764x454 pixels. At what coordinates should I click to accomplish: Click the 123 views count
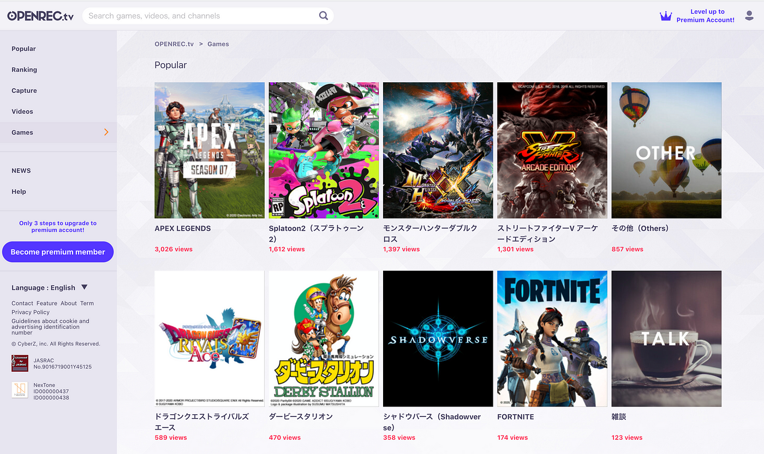tap(627, 438)
